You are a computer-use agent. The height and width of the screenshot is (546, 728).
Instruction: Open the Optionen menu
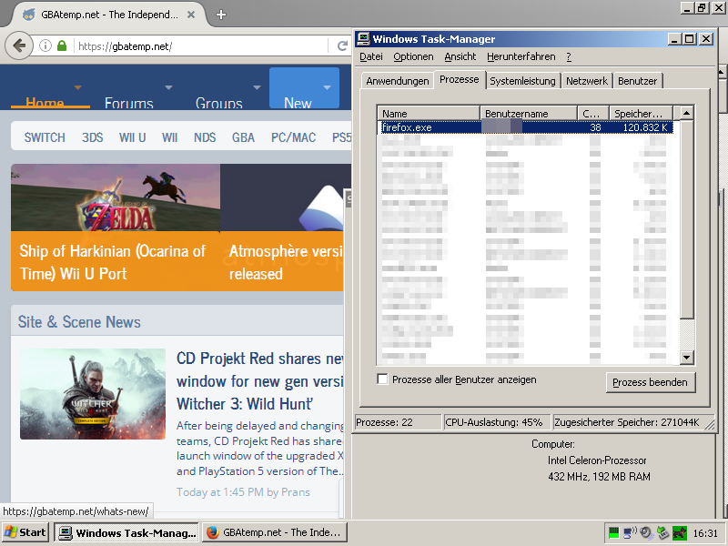[x=413, y=56]
